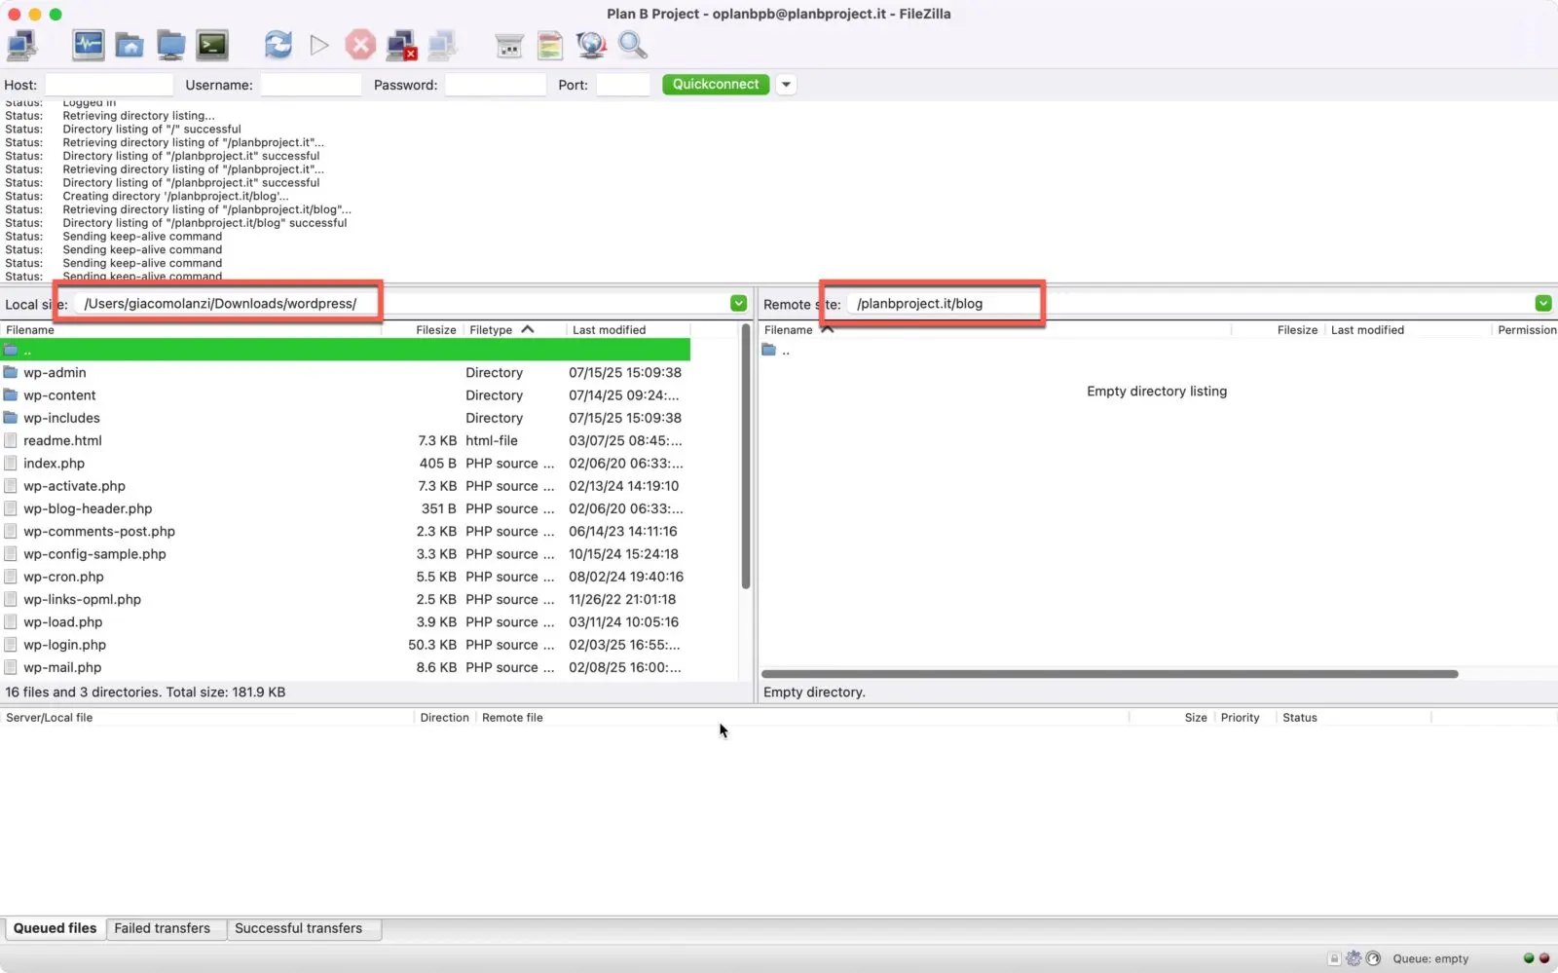Start processing the transfer queue
Image resolution: width=1558 pixels, height=973 pixels.
[319, 45]
